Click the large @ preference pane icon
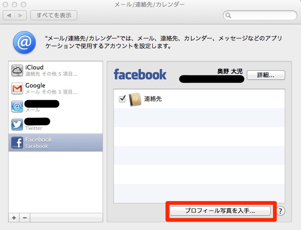The width and height of the screenshot is (301, 230). pos(24,42)
